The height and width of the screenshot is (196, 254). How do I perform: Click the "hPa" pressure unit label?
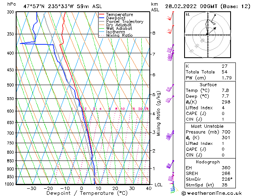[11, 4]
